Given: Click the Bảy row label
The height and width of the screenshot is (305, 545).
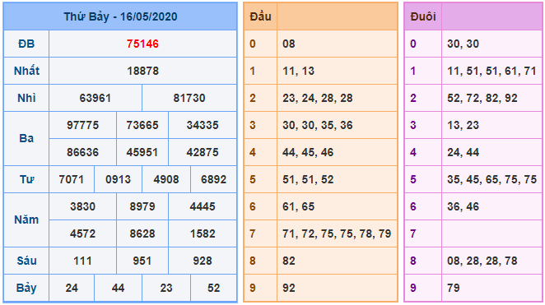Looking at the screenshot, I should tap(26, 288).
